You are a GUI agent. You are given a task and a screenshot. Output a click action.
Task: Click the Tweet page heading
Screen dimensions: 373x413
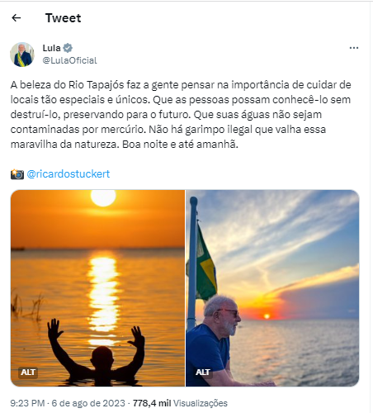(x=64, y=18)
